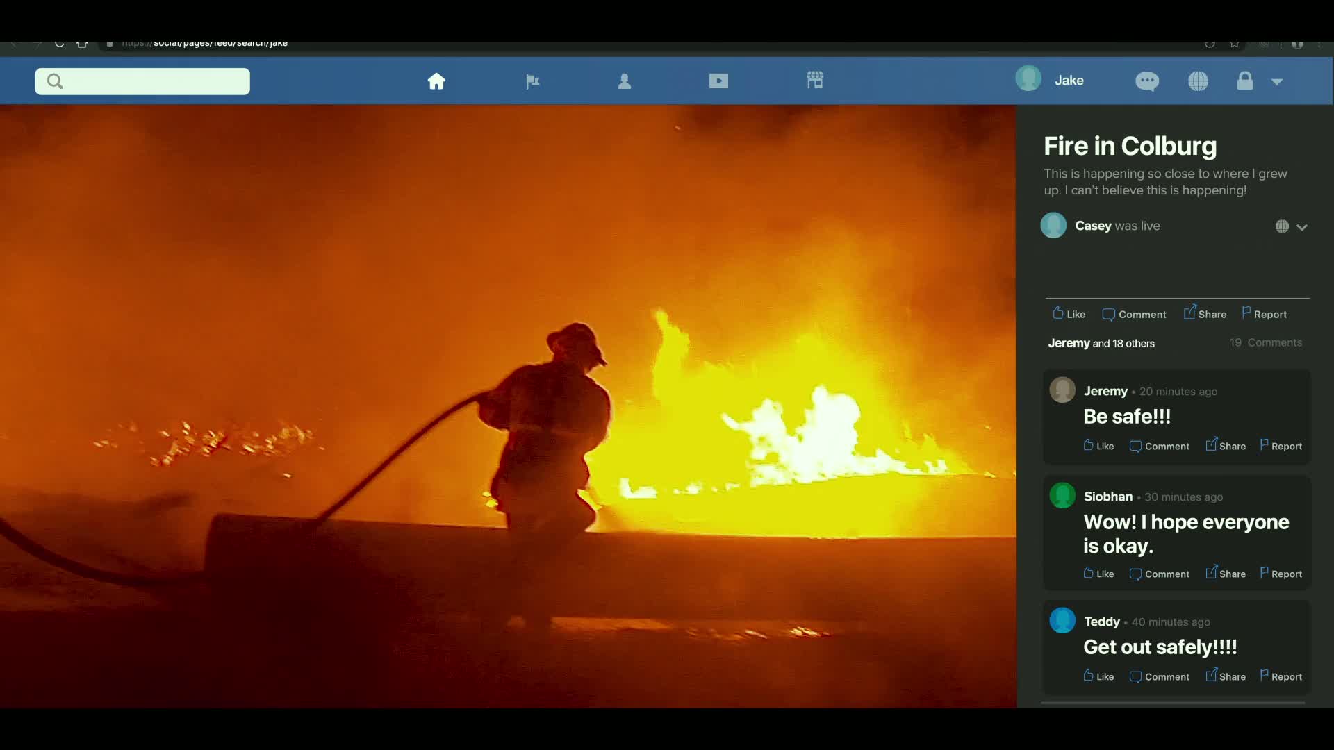Screen dimensions: 1334x750
Task: Expand the account dropdown arrow
Action: pos(1277,82)
